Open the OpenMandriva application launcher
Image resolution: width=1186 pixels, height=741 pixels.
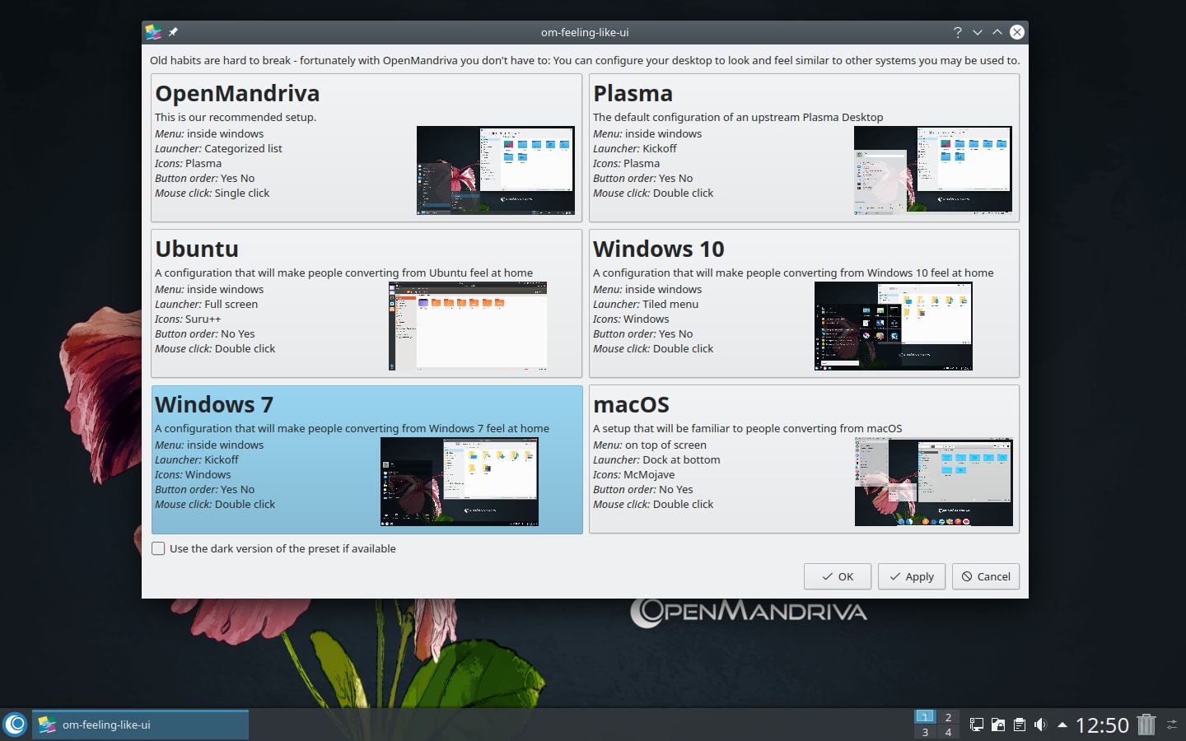pyautogui.click(x=16, y=725)
